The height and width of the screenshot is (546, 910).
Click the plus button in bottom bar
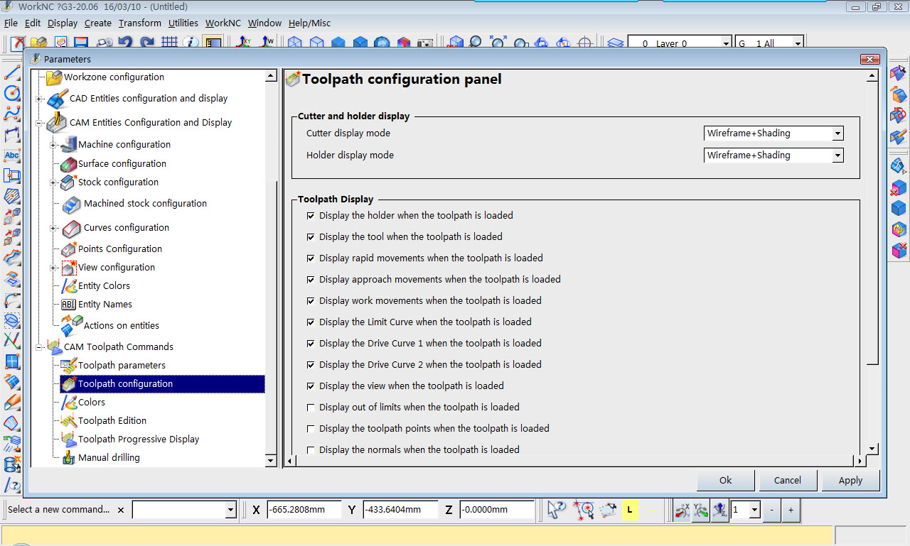[791, 510]
